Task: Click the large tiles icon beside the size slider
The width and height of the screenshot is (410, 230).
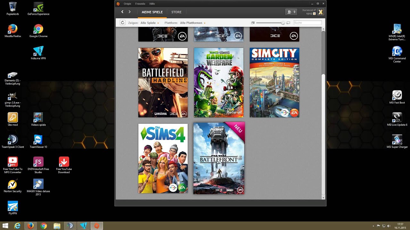Action: coord(288,23)
